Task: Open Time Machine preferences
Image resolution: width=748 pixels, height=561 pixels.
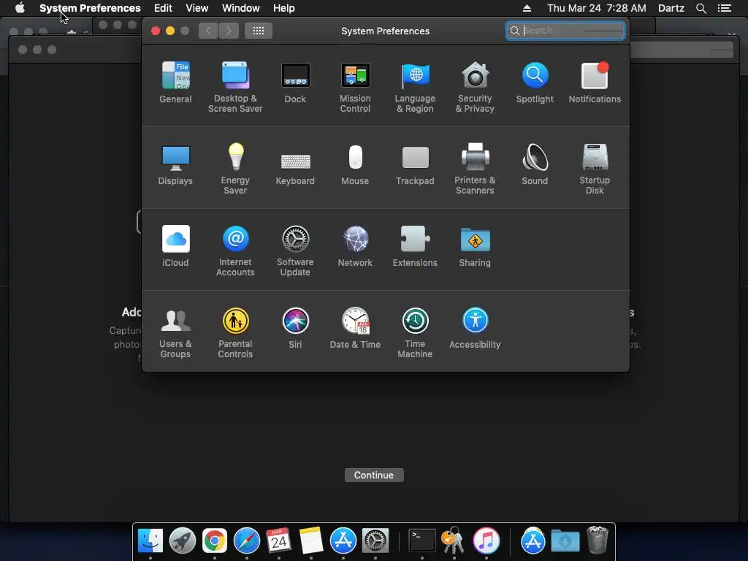Action: [x=415, y=332]
